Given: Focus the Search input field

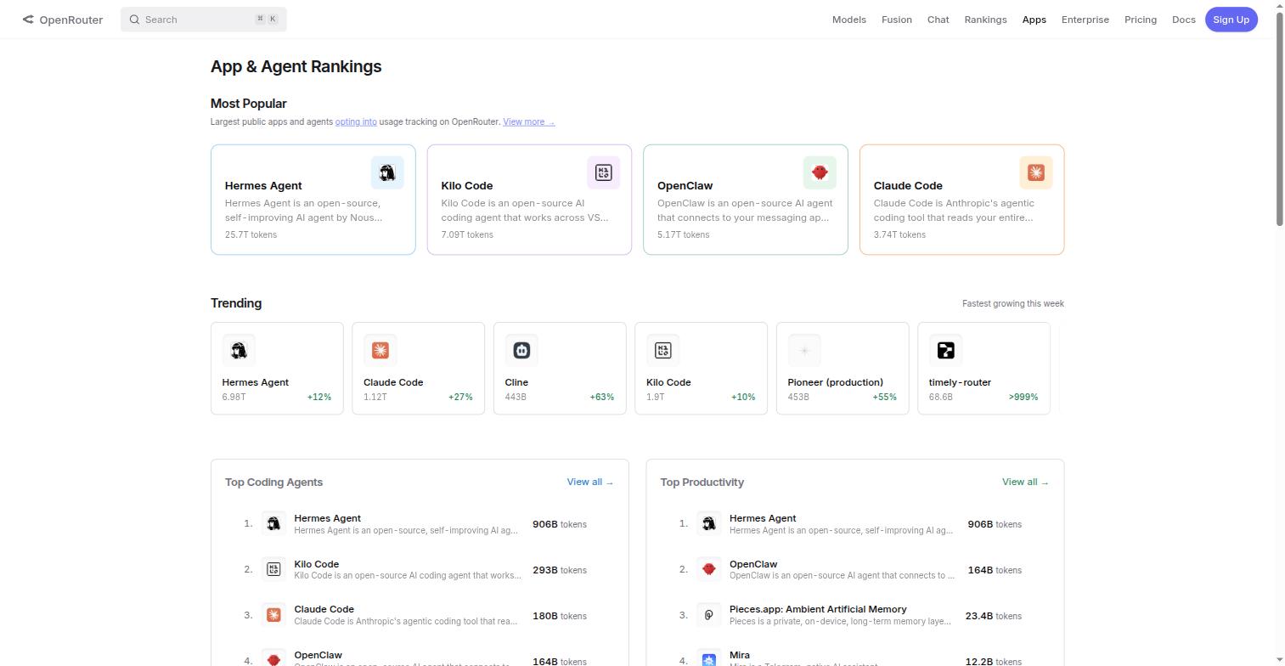Looking at the screenshot, I should pyautogui.click(x=204, y=20).
